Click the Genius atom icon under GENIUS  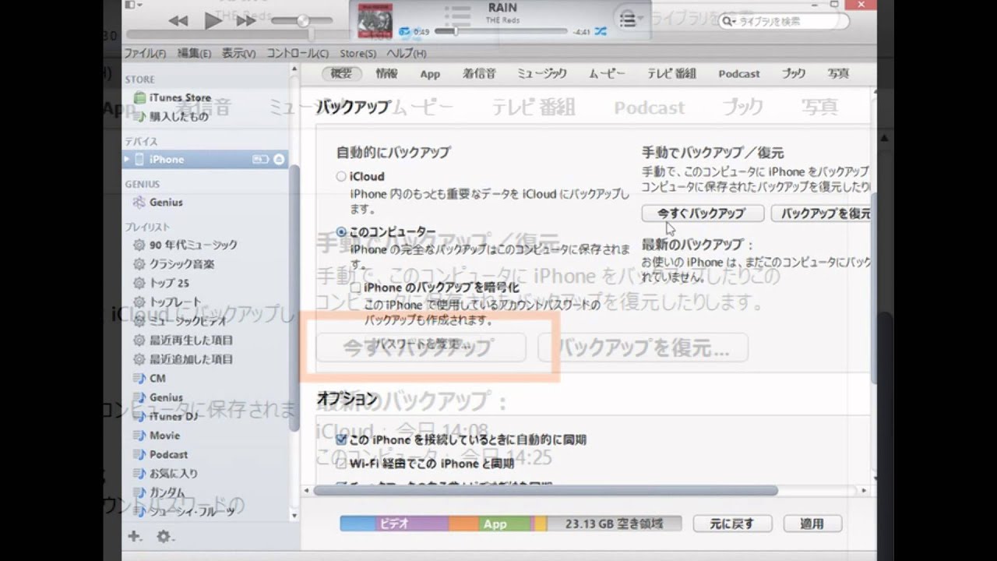point(139,202)
